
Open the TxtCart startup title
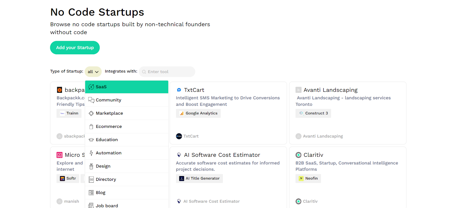tap(194, 90)
